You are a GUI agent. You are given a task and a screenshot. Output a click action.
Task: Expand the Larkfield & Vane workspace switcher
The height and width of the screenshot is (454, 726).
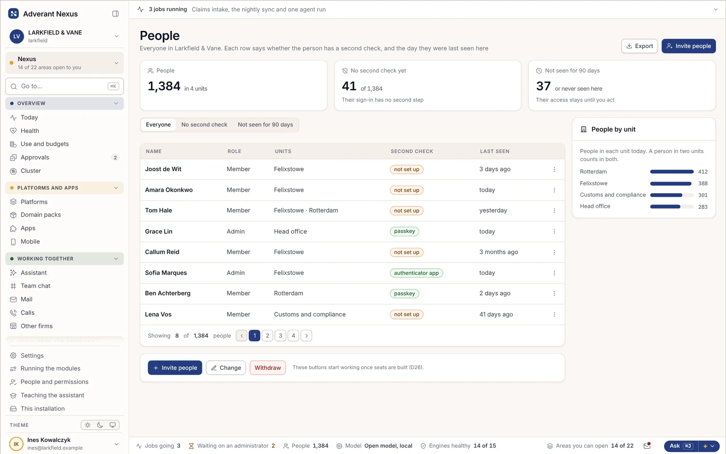65,36
